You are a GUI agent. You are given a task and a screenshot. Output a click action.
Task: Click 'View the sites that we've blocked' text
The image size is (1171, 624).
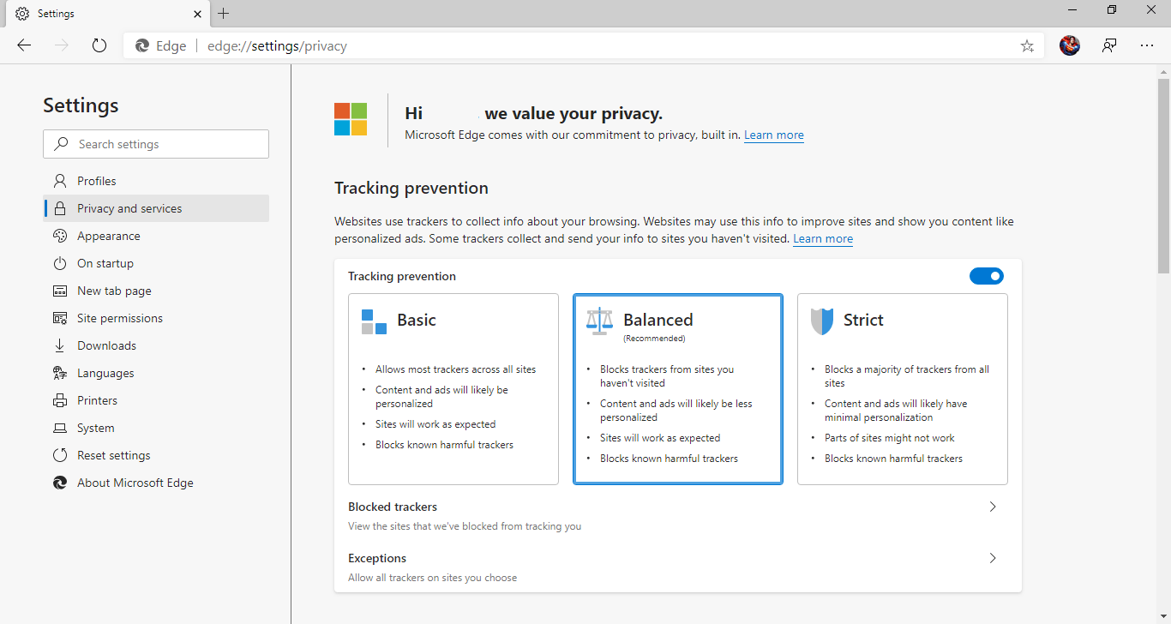pos(465,526)
